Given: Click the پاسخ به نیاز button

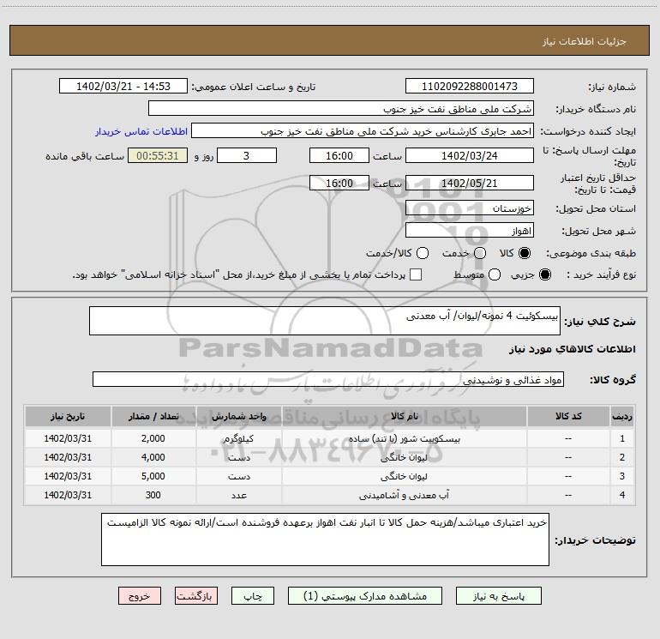Looking at the screenshot, I should click(499, 596).
